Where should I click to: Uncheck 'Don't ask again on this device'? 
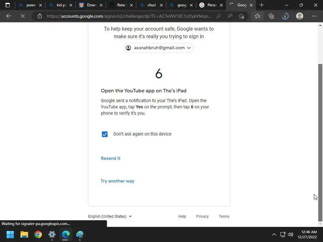coord(105,134)
